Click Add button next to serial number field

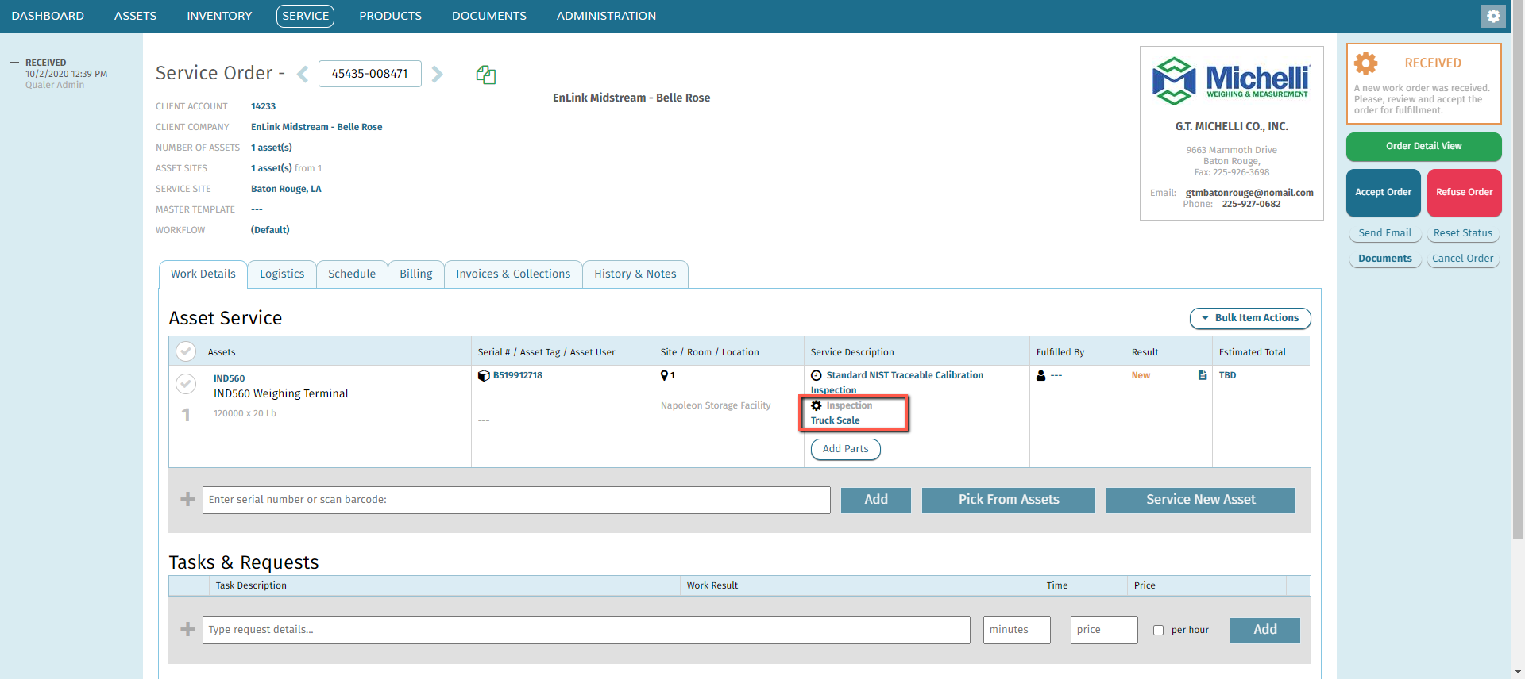tap(875, 500)
